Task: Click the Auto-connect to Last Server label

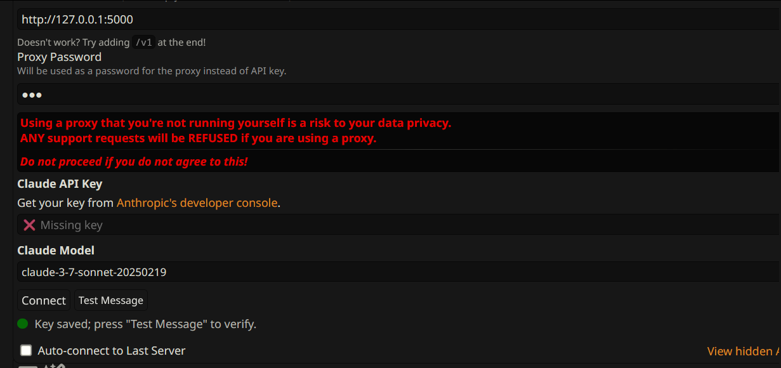Action: click(112, 350)
